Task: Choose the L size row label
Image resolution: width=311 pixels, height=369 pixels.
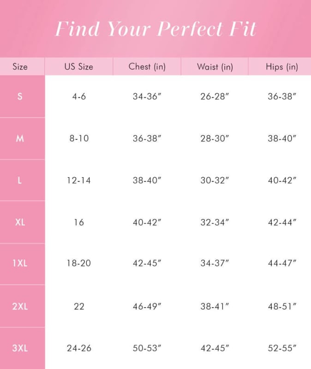Action: [x=20, y=180]
